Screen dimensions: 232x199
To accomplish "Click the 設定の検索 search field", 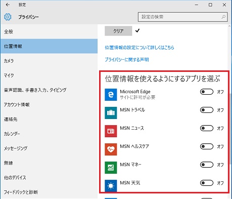I will (182, 17).
